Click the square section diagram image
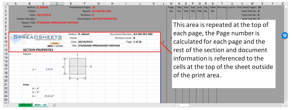Screen dimensions: 292x110 [77, 66]
